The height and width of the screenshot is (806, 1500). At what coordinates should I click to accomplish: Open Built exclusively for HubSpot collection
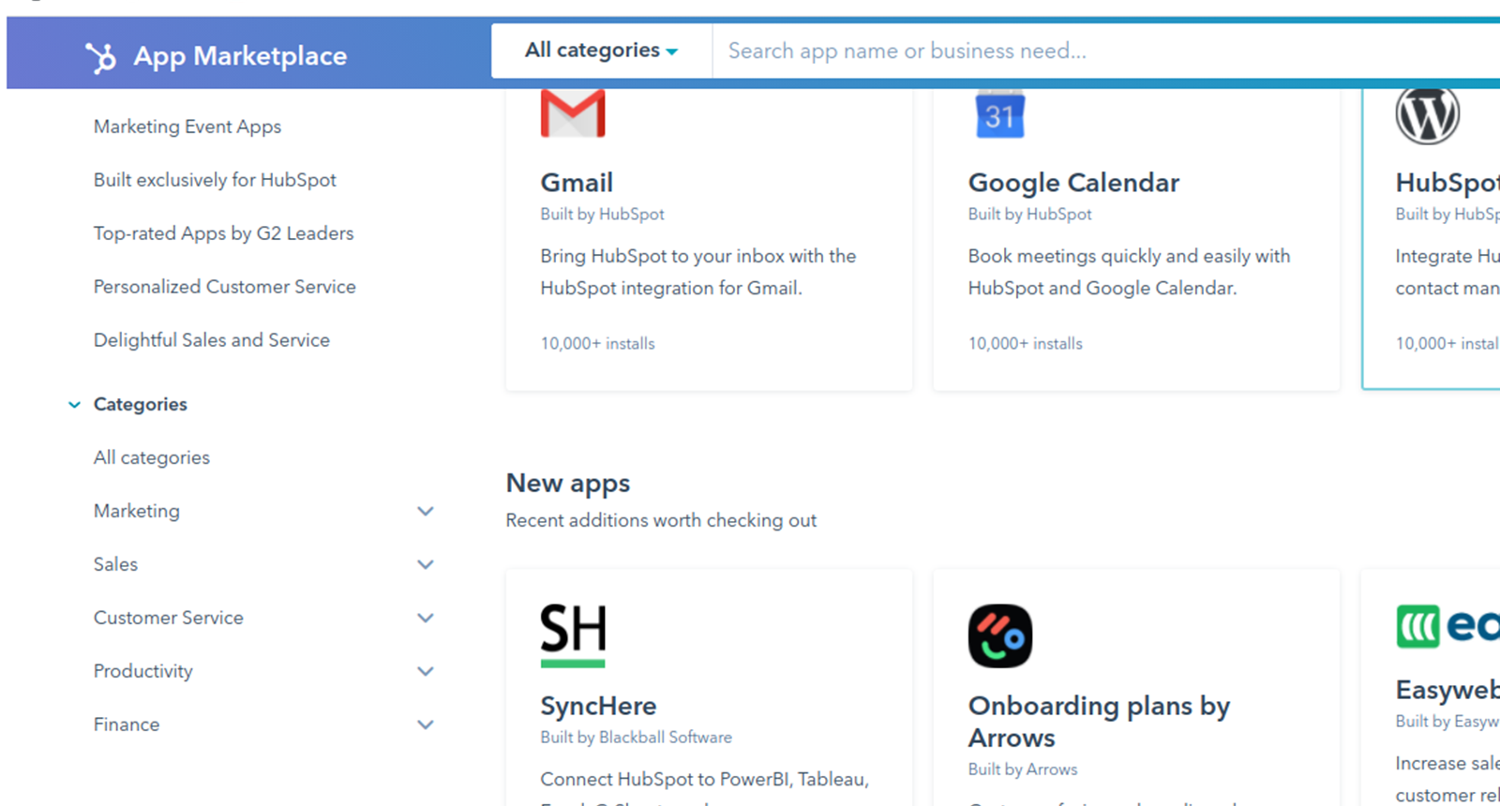(215, 180)
